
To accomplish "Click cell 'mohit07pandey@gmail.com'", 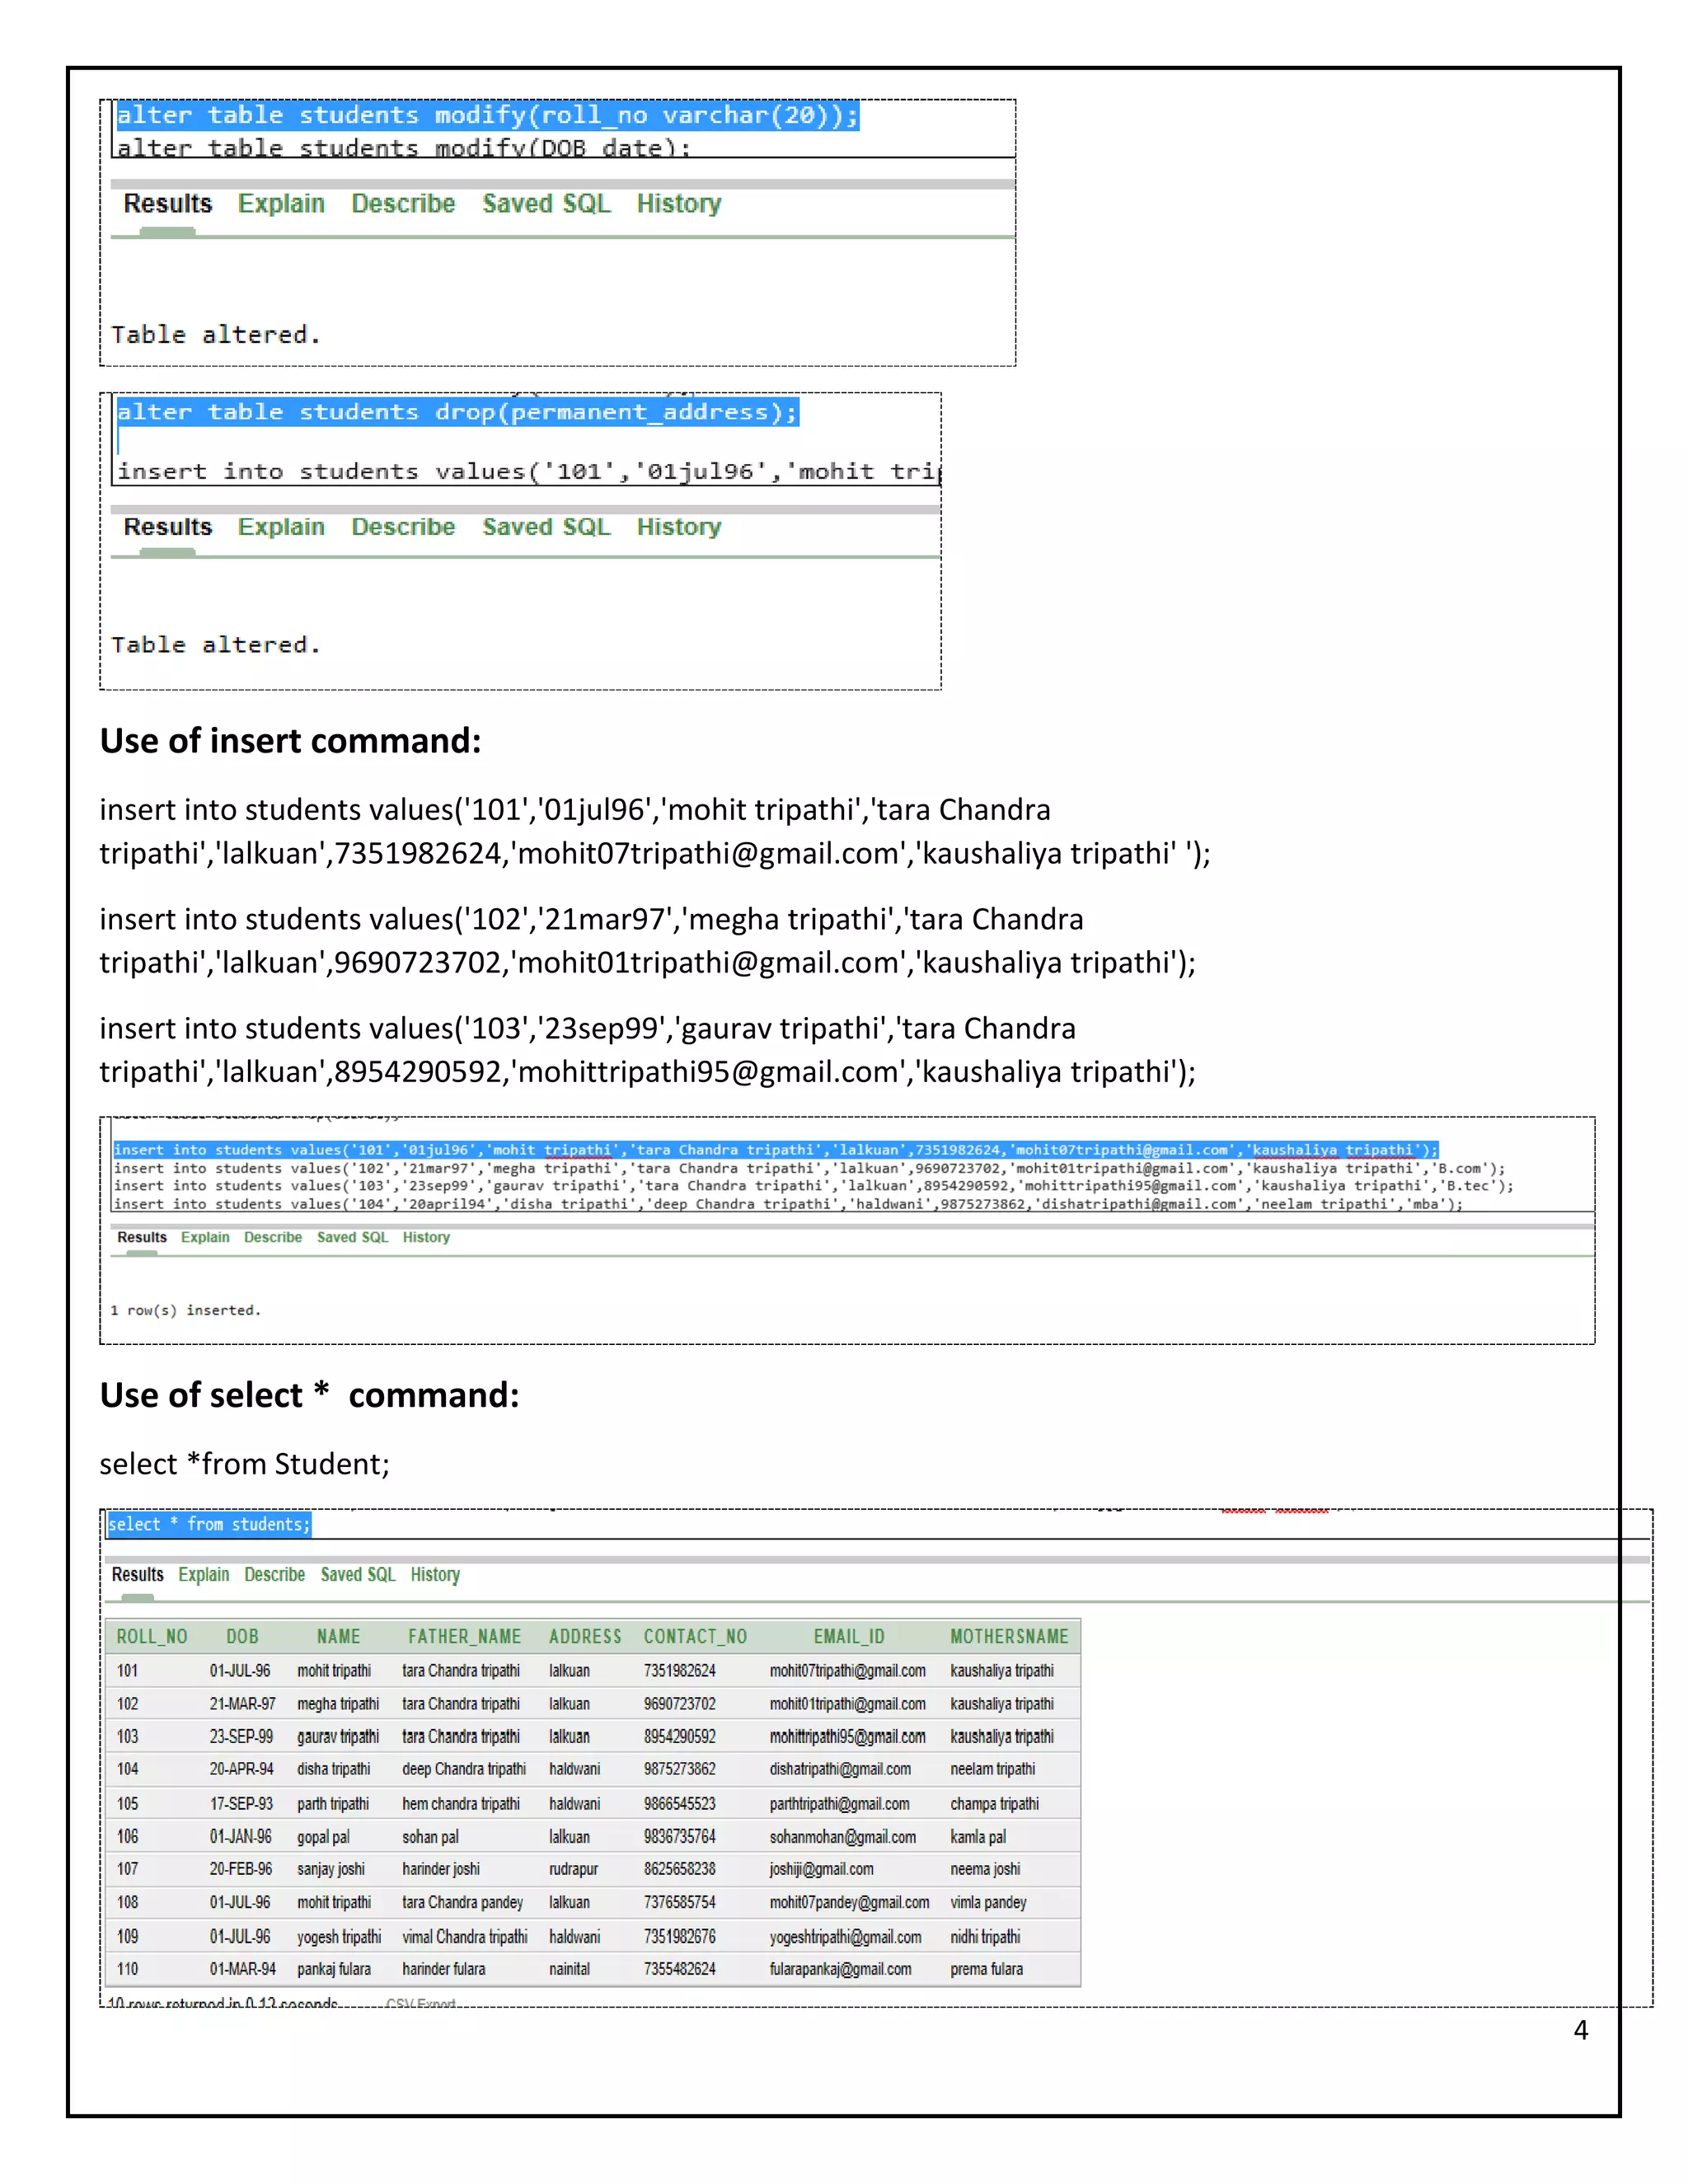I will point(849,1902).
